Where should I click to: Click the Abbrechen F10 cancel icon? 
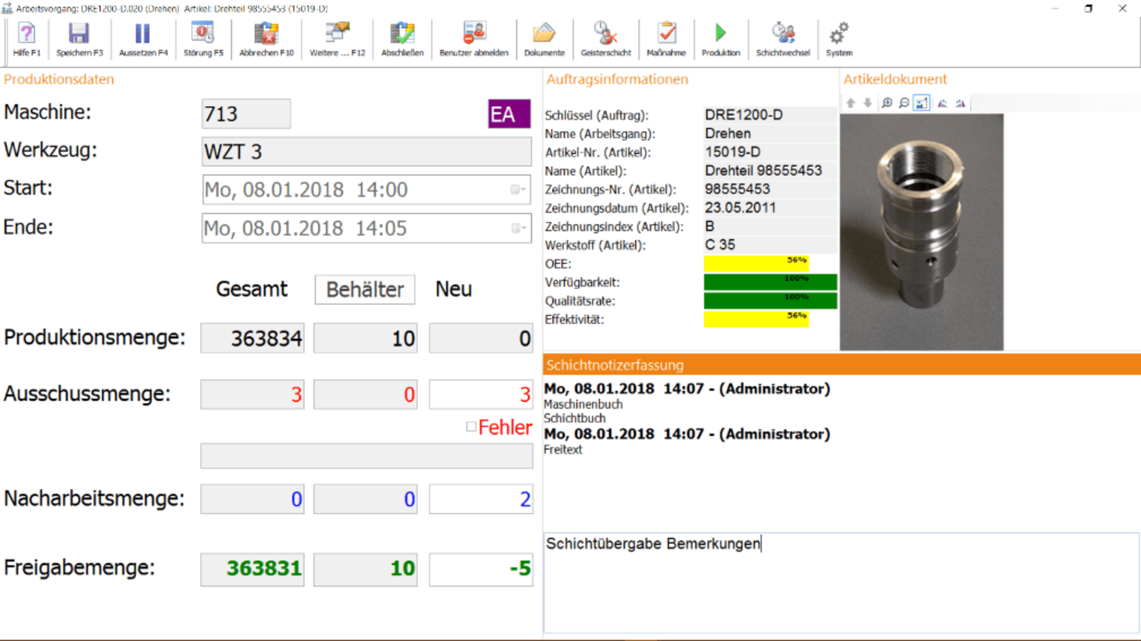pyautogui.click(x=266, y=39)
